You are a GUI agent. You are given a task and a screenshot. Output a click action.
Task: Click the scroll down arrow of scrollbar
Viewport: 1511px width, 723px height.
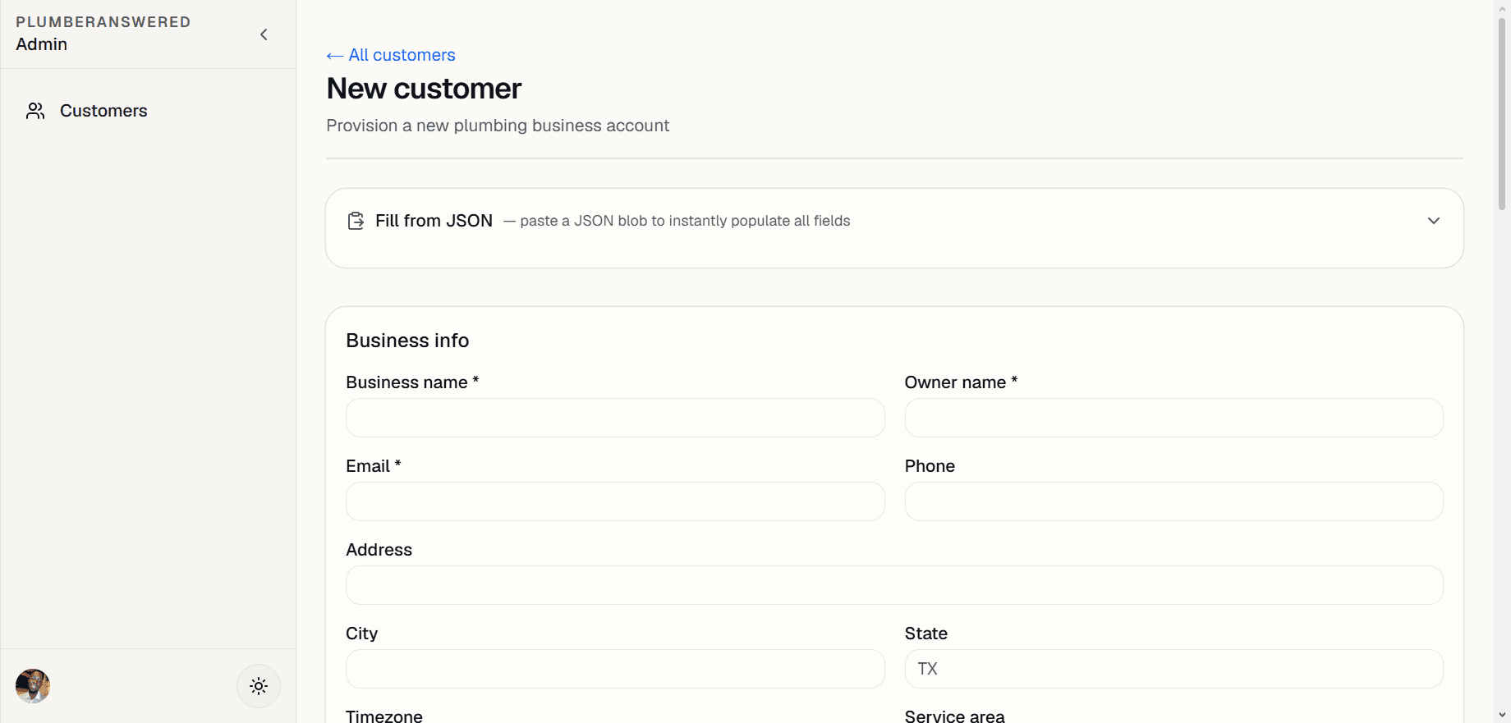(x=1502, y=715)
